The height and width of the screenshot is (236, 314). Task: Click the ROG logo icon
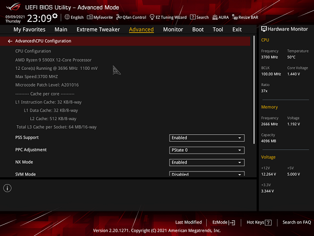[13, 7]
